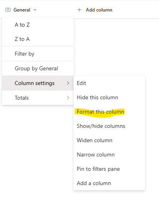This screenshot has height=197, width=159.
Task: Open the Totals menu item
Action: click(38, 98)
